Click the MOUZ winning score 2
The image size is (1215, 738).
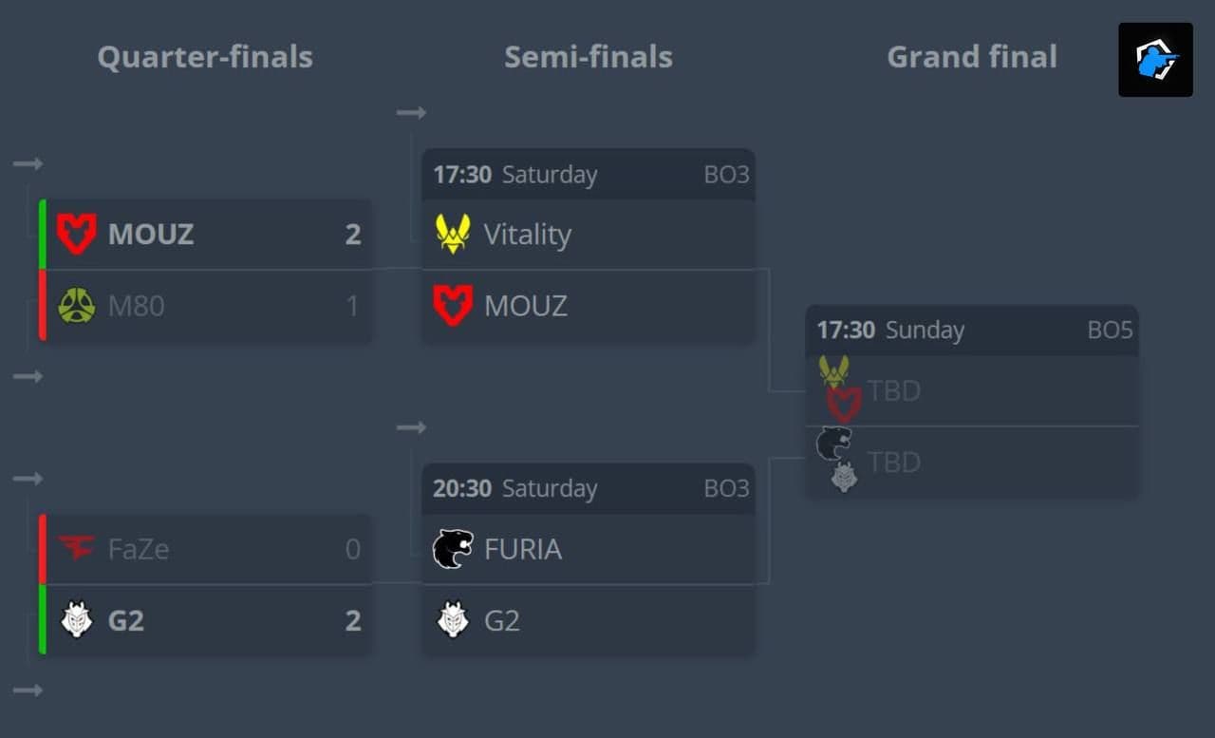tap(353, 235)
